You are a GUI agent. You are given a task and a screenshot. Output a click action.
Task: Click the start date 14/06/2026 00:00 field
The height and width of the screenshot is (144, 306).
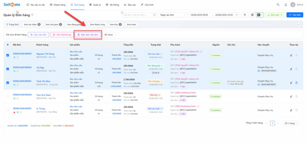(x=199, y=15)
